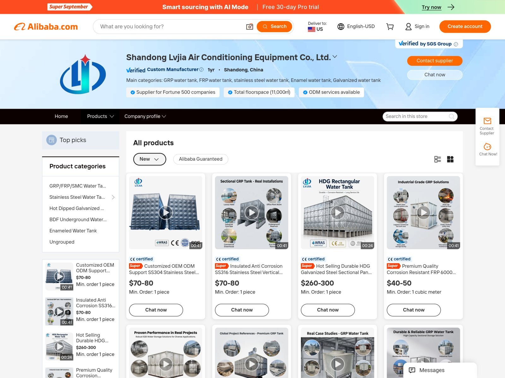
Task: Click the info icon beside Verified by SGS Group
Action: 456,44
